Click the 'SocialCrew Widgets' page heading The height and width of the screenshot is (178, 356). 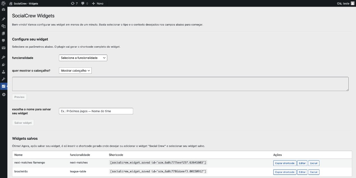coord(33,16)
